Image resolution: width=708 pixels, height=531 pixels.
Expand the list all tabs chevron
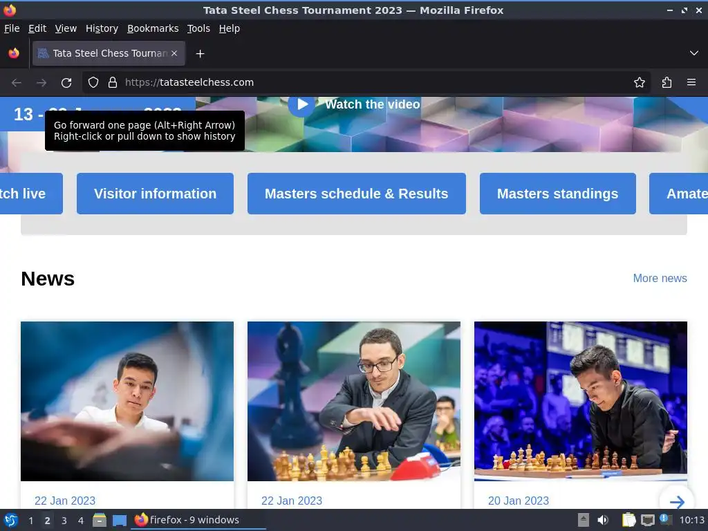tap(694, 53)
